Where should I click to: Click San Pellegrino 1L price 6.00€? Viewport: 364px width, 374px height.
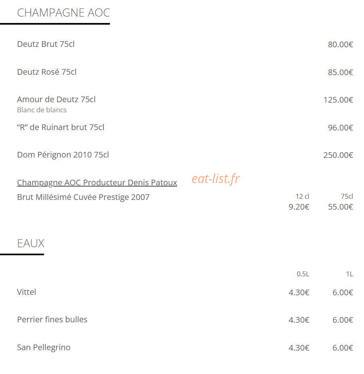(343, 348)
